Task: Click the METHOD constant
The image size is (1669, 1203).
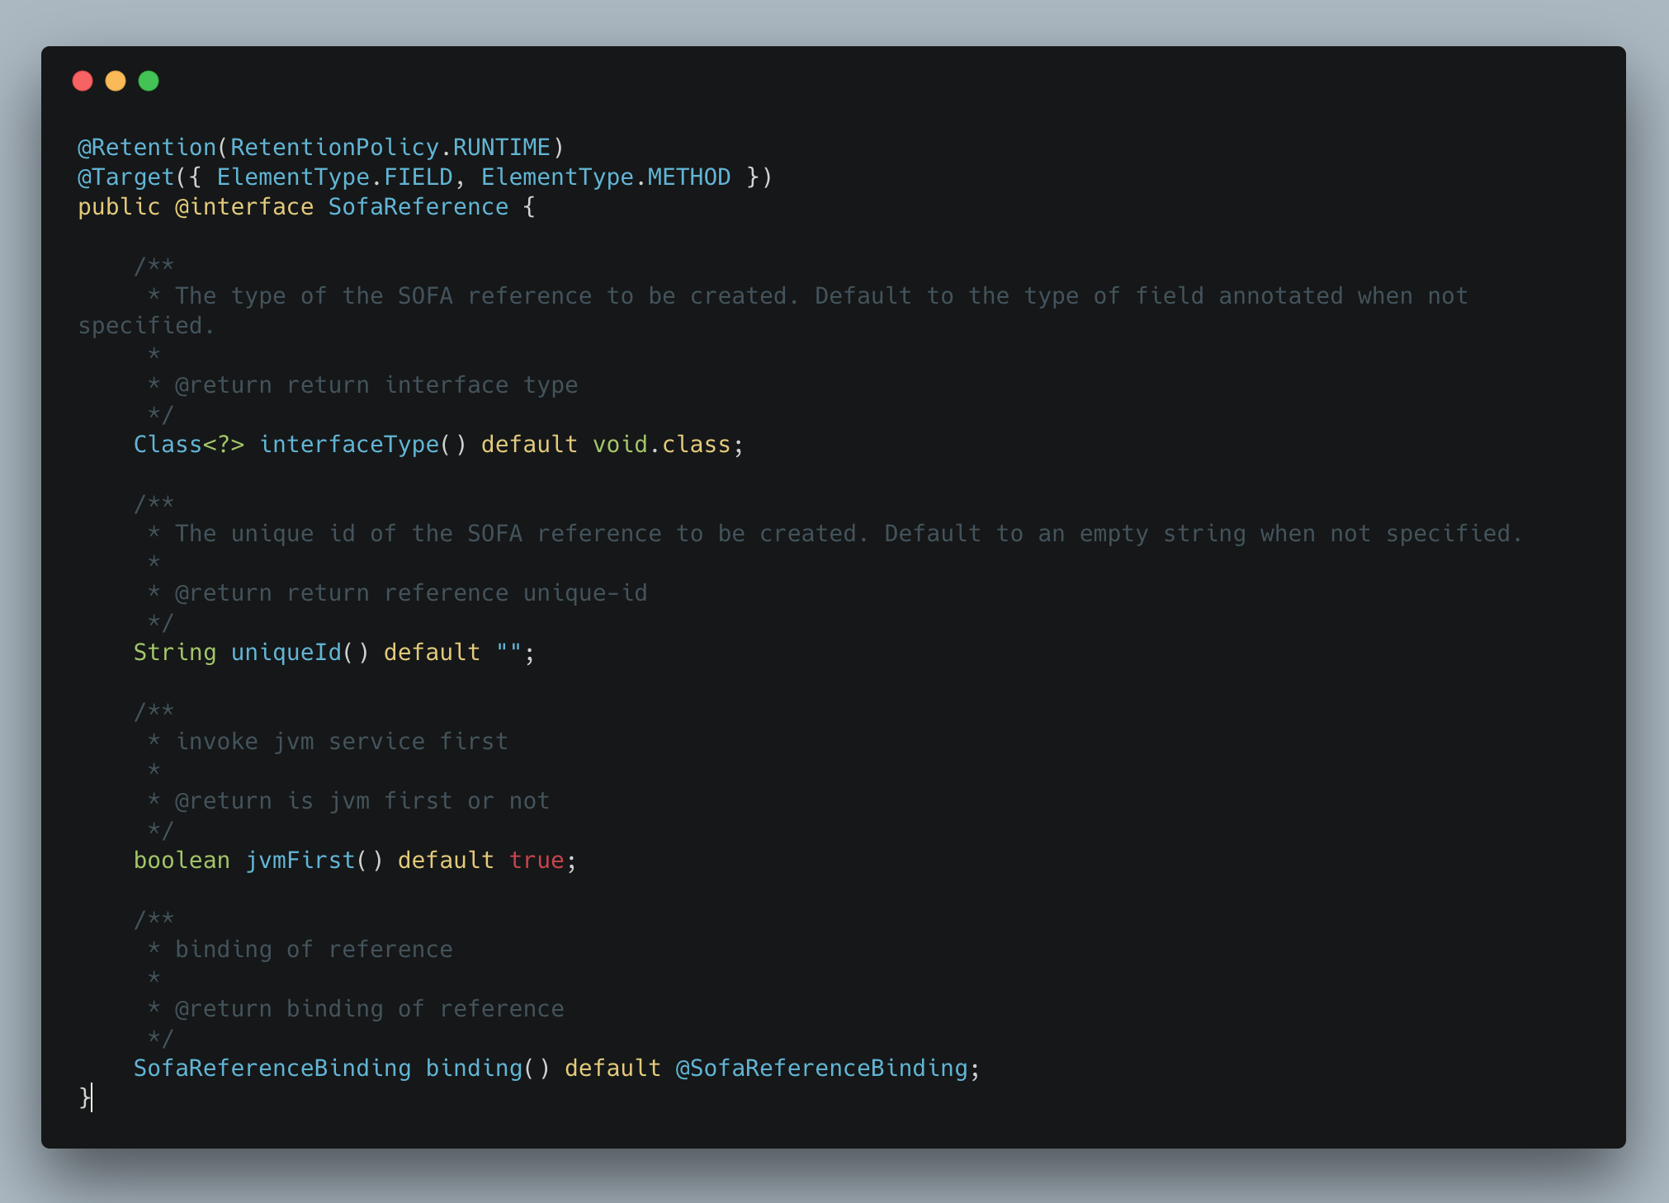Action: pos(689,177)
